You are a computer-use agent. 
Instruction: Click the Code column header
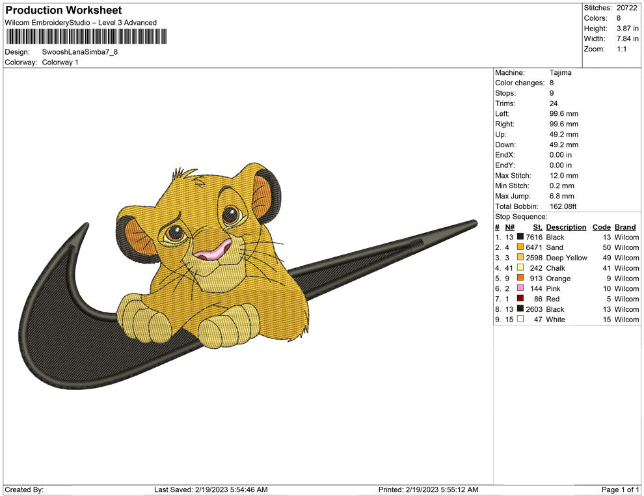(601, 227)
